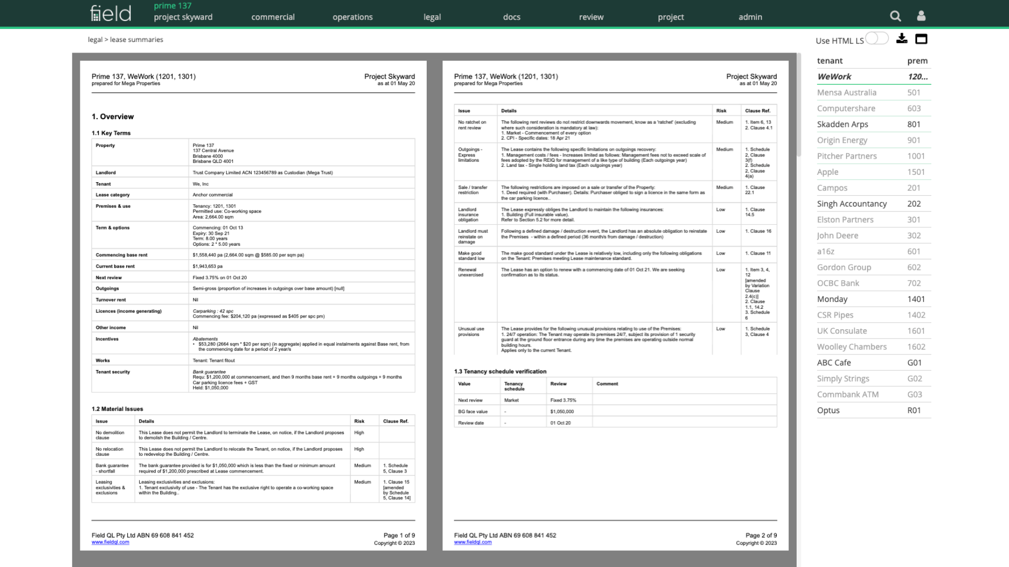Select the Optus tenant row

pyautogui.click(x=873, y=410)
